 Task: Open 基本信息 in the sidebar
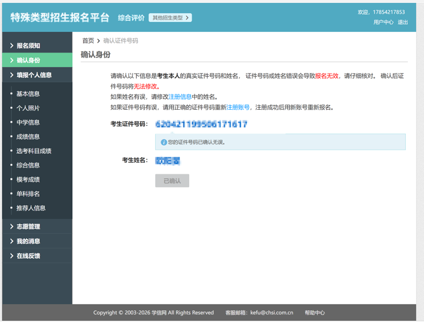pyautogui.click(x=28, y=94)
